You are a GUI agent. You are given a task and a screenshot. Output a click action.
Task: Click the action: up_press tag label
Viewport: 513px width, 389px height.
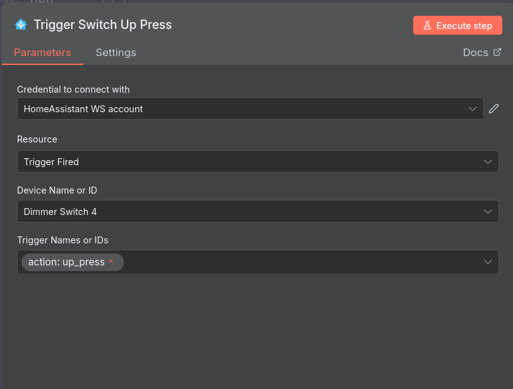pyautogui.click(x=66, y=262)
